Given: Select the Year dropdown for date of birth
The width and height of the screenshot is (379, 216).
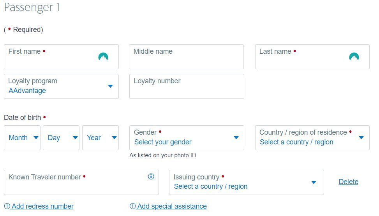Looking at the screenshot, I should 100,138.
